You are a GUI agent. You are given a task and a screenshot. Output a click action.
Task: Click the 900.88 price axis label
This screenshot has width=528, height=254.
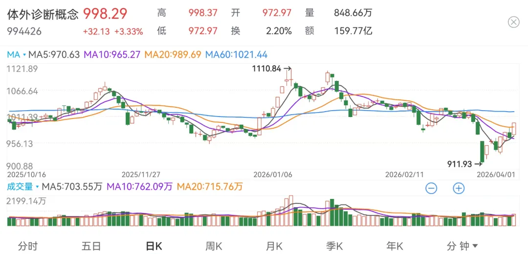[20, 166]
